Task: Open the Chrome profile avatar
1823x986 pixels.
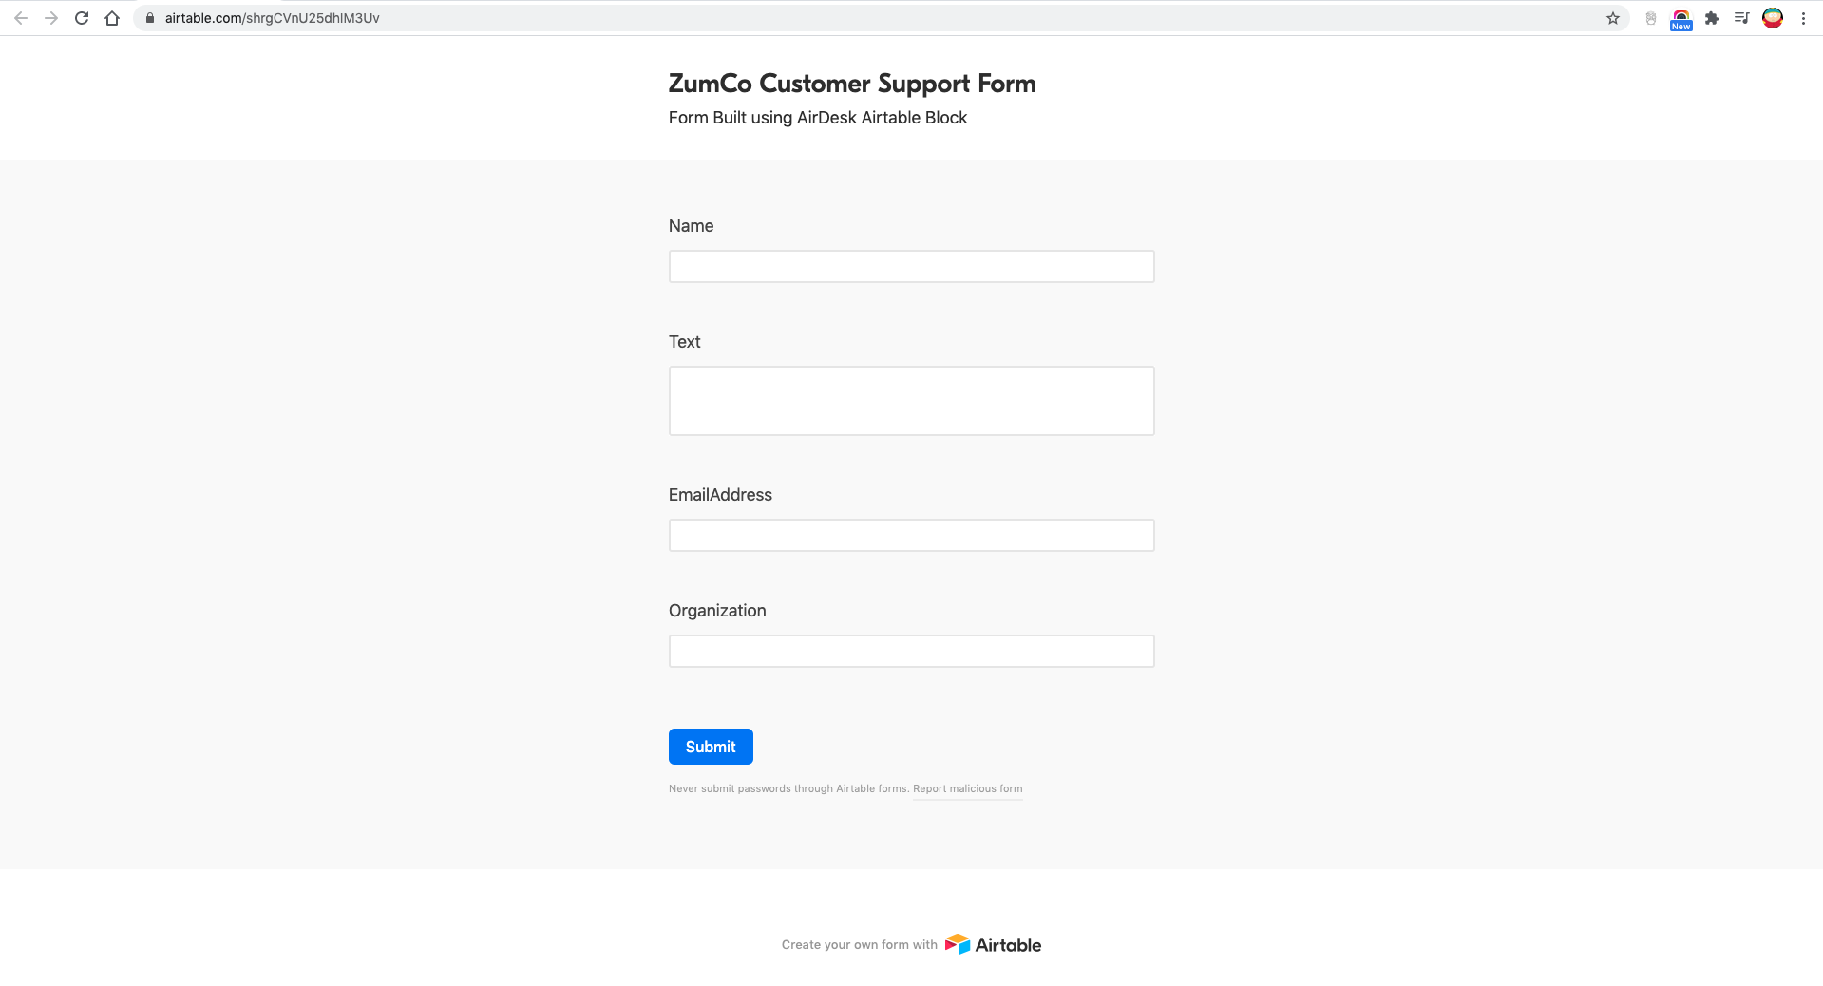Action: point(1773,18)
